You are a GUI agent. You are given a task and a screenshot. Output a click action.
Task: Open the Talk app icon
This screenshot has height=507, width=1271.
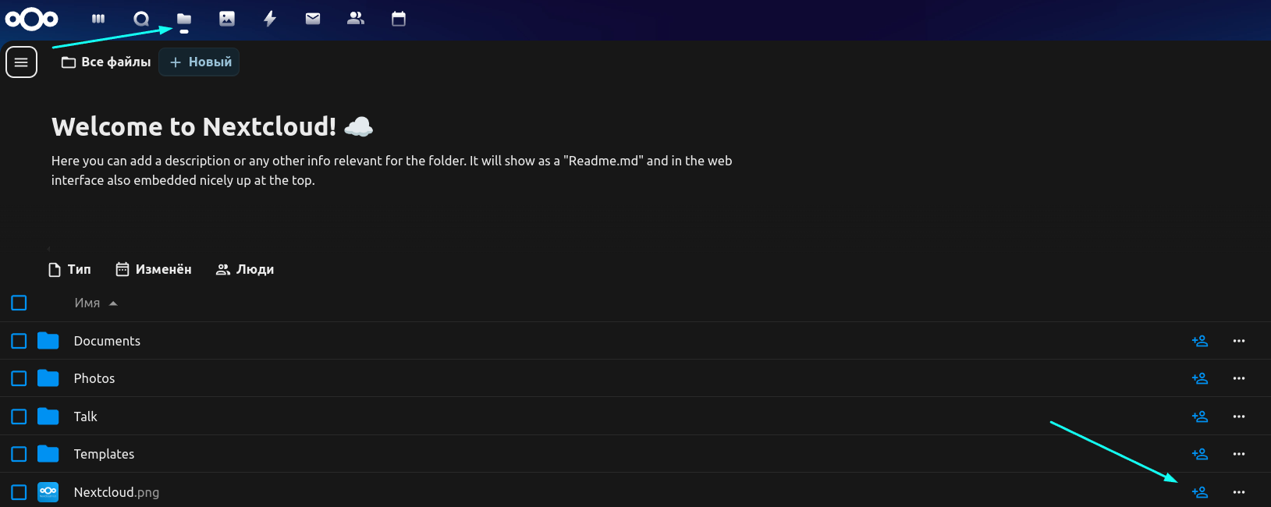(141, 19)
